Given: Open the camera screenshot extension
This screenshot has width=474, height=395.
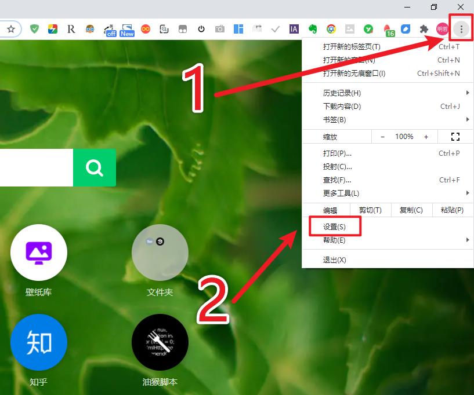Looking at the screenshot, I should tap(220, 28).
